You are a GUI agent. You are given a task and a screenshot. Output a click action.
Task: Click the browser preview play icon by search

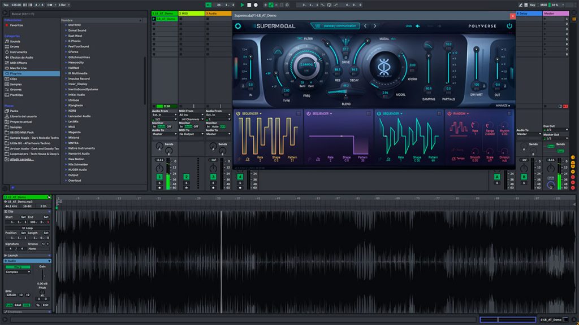tap(5, 14)
